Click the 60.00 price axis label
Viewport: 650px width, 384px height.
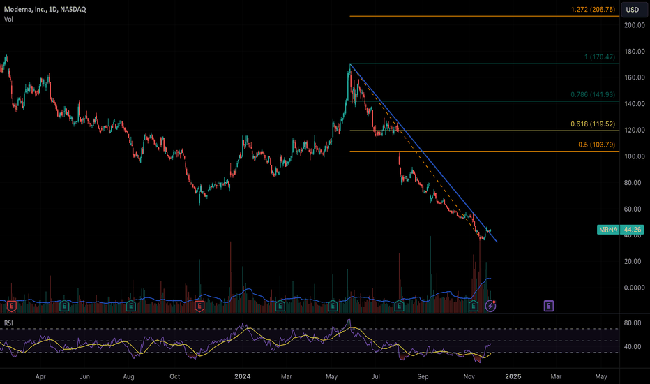(633, 209)
